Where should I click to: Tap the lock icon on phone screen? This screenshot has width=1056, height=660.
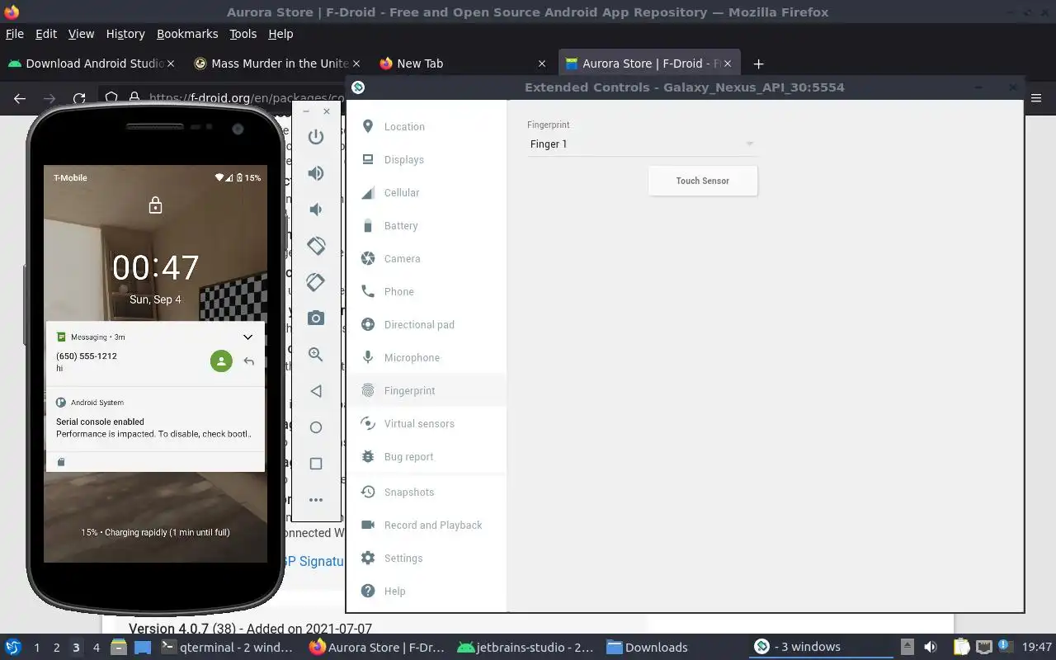coord(155,205)
